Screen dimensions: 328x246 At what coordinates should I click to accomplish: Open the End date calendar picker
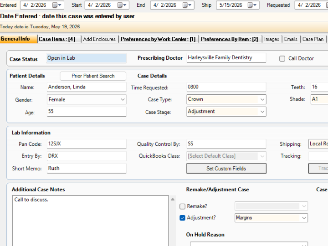pyautogui.click(x=187, y=5)
